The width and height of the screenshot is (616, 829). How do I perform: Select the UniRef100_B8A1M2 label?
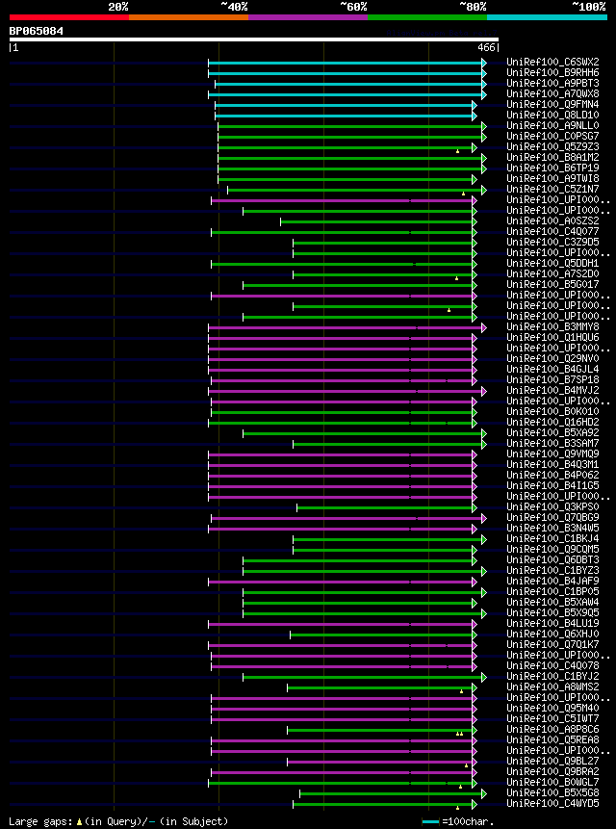click(x=552, y=157)
